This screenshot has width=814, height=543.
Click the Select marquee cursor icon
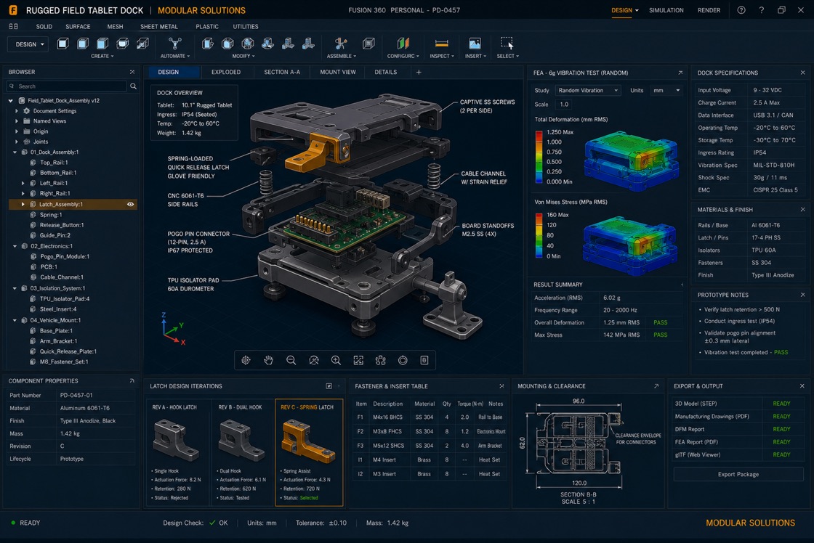[507, 43]
